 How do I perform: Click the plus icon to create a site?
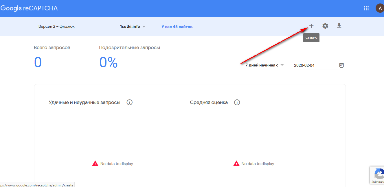click(311, 26)
